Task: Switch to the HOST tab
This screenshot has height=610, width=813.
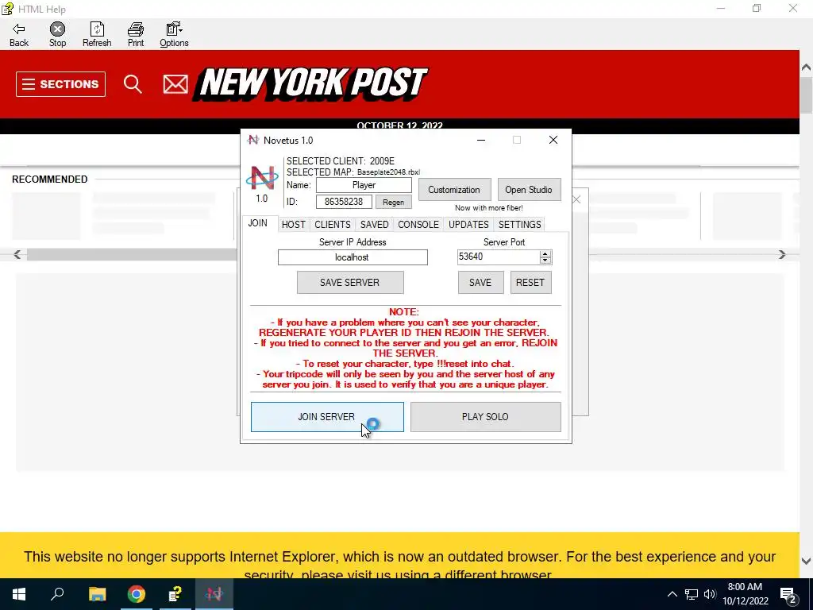Action: point(294,224)
